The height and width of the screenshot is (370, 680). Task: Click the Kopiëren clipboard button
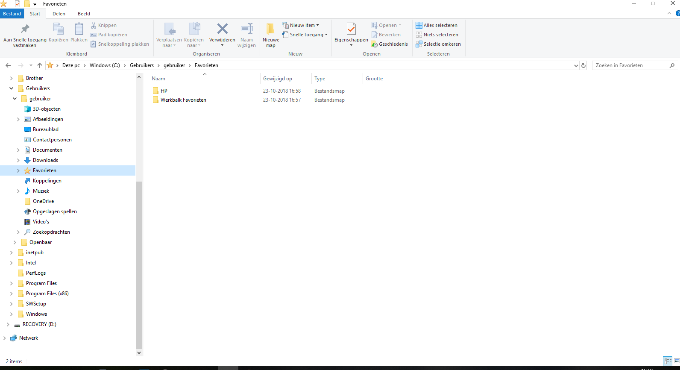pyautogui.click(x=59, y=33)
